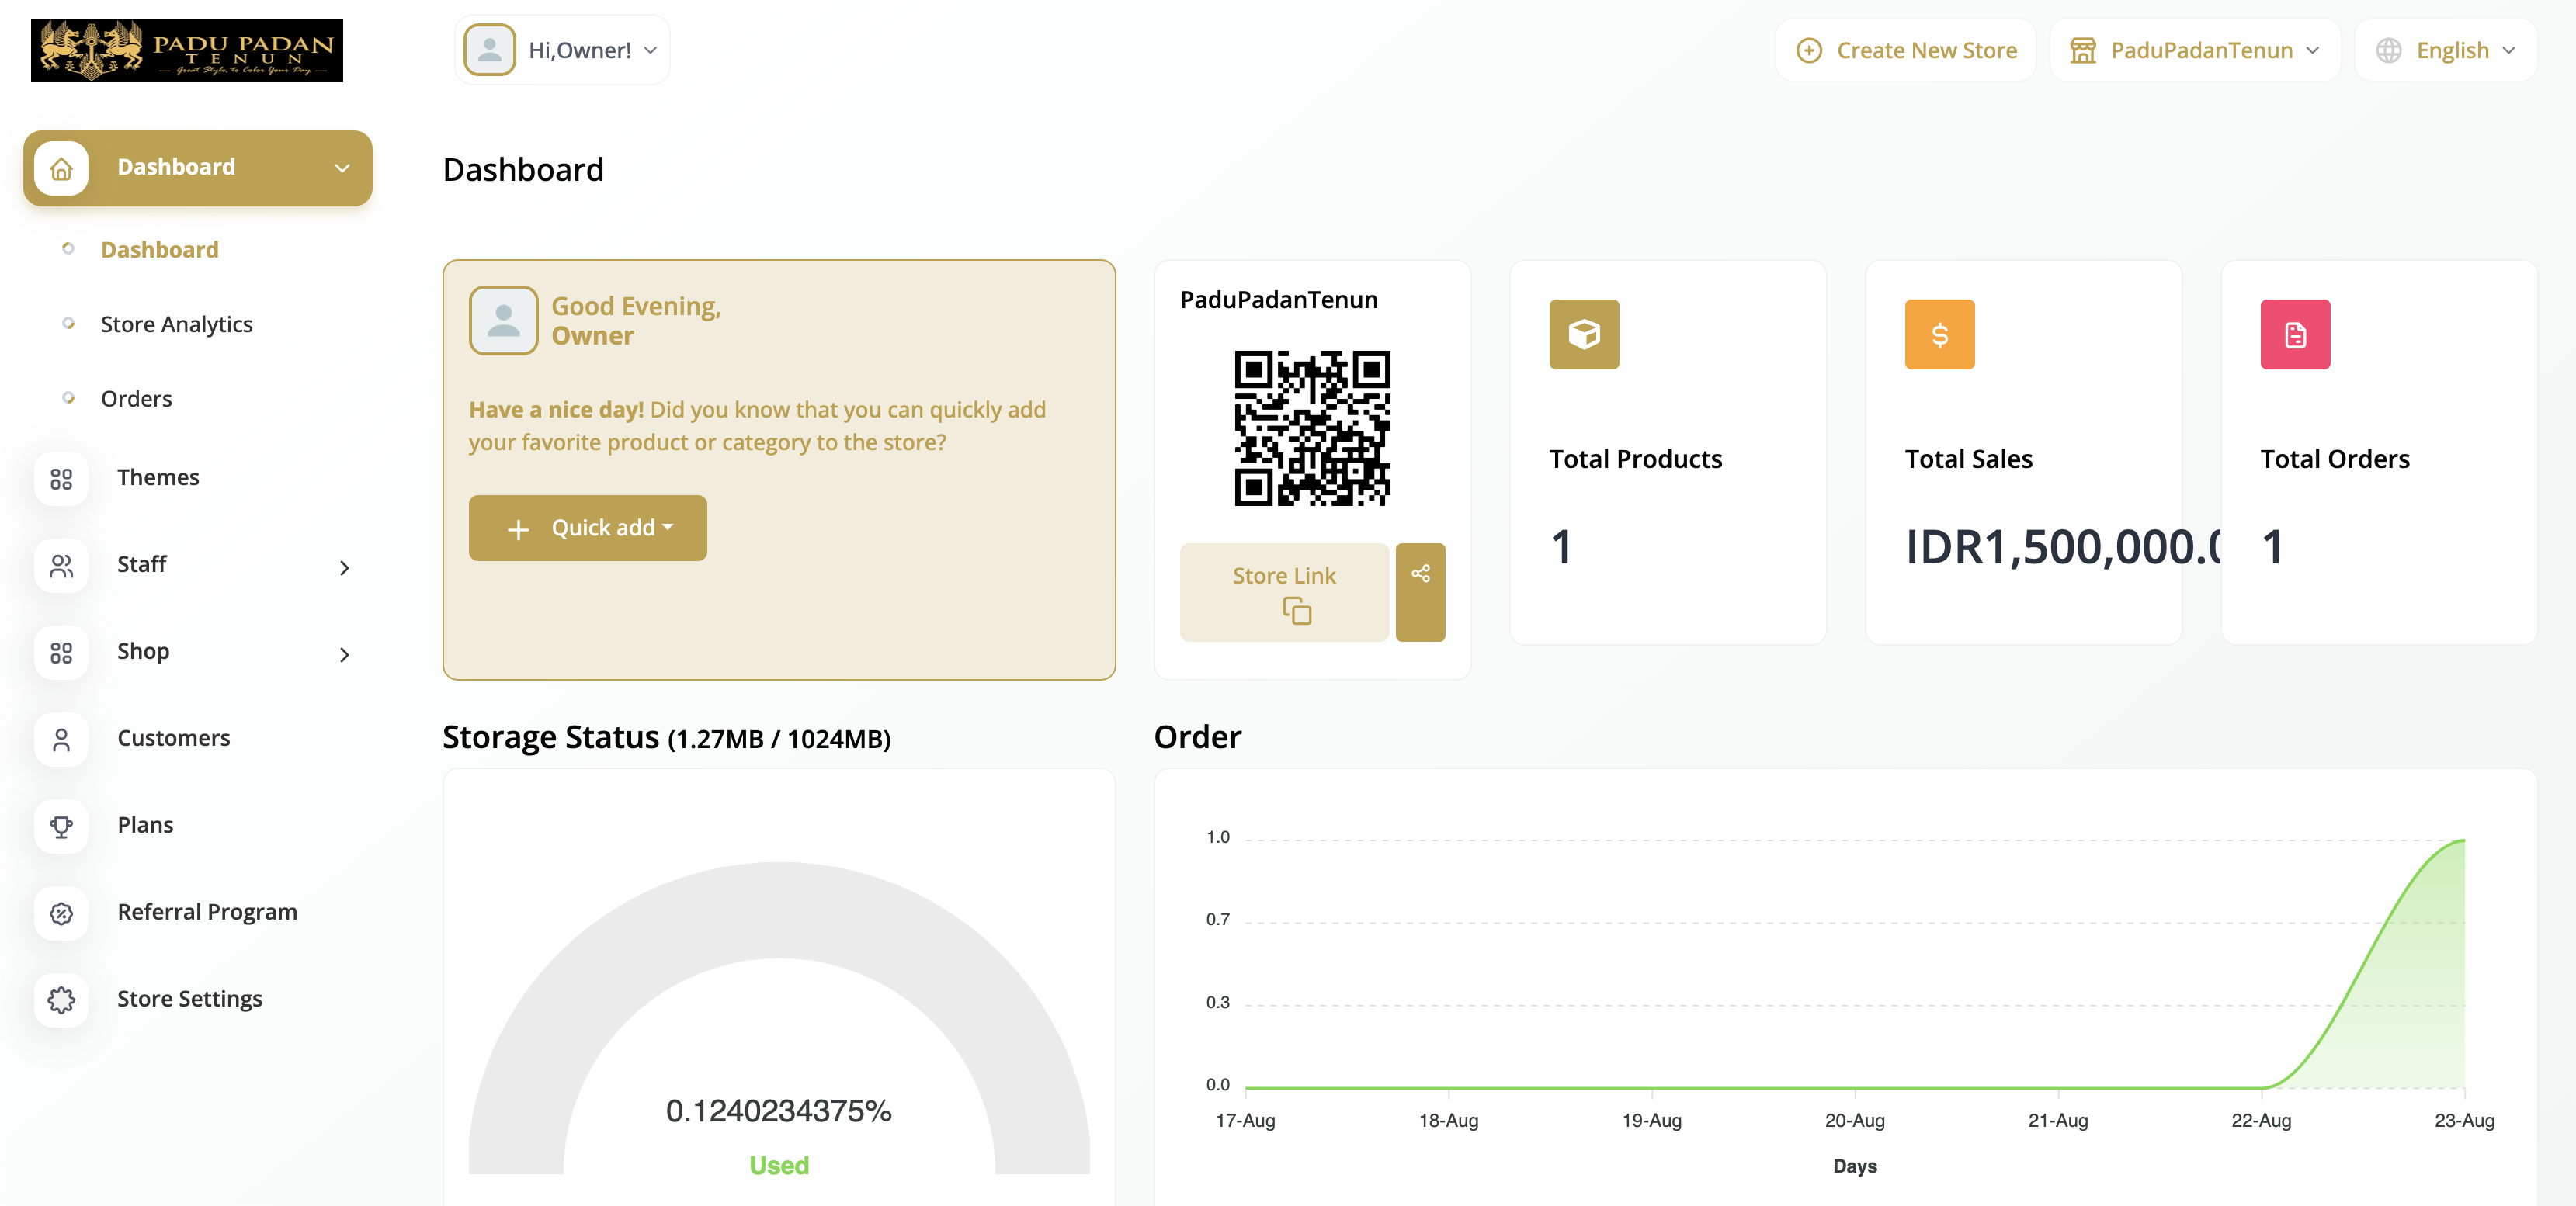Click the Total Products box icon
This screenshot has height=1206, width=2576.
tap(1584, 334)
